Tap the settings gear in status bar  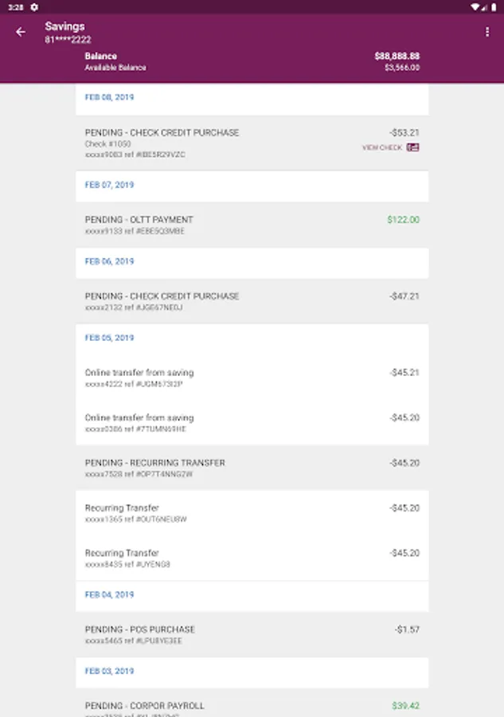[34, 7]
